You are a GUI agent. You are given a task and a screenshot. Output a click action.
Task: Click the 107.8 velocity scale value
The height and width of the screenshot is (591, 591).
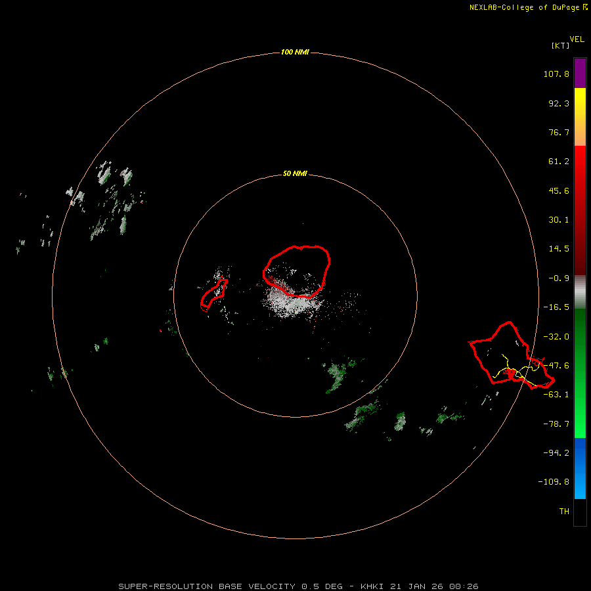[556, 74]
